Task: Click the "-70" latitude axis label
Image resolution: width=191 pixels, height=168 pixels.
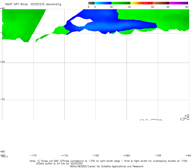Action: 2,62
